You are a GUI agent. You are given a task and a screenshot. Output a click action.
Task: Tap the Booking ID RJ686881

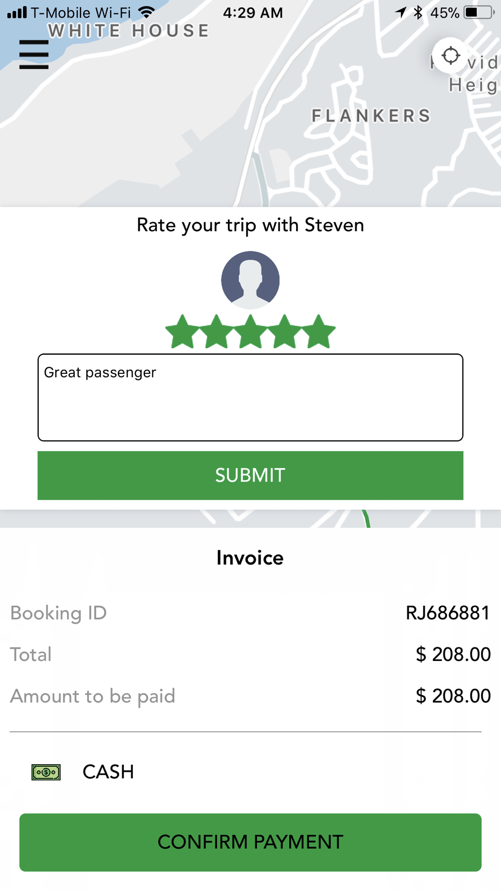point(448,613)
